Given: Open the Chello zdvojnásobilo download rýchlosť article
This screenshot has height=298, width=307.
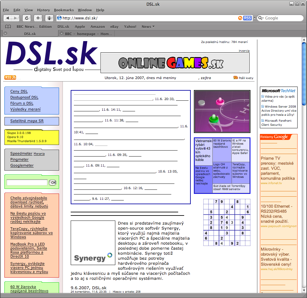Looking at the screenshot, I should (x=29, y=202).
